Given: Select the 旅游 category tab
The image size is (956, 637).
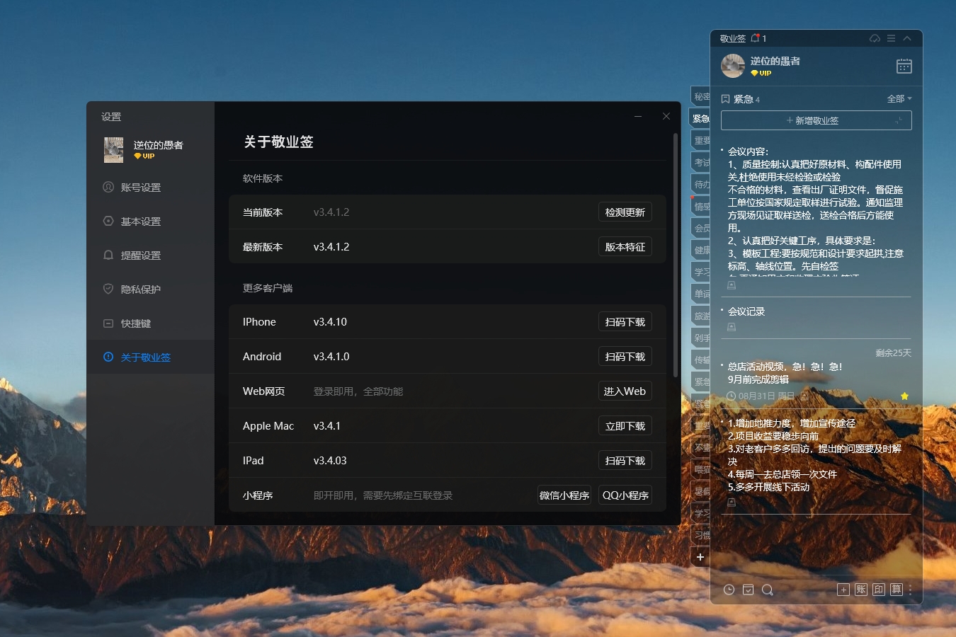Looking at the screenshot, I should click(x=701, y=316).
